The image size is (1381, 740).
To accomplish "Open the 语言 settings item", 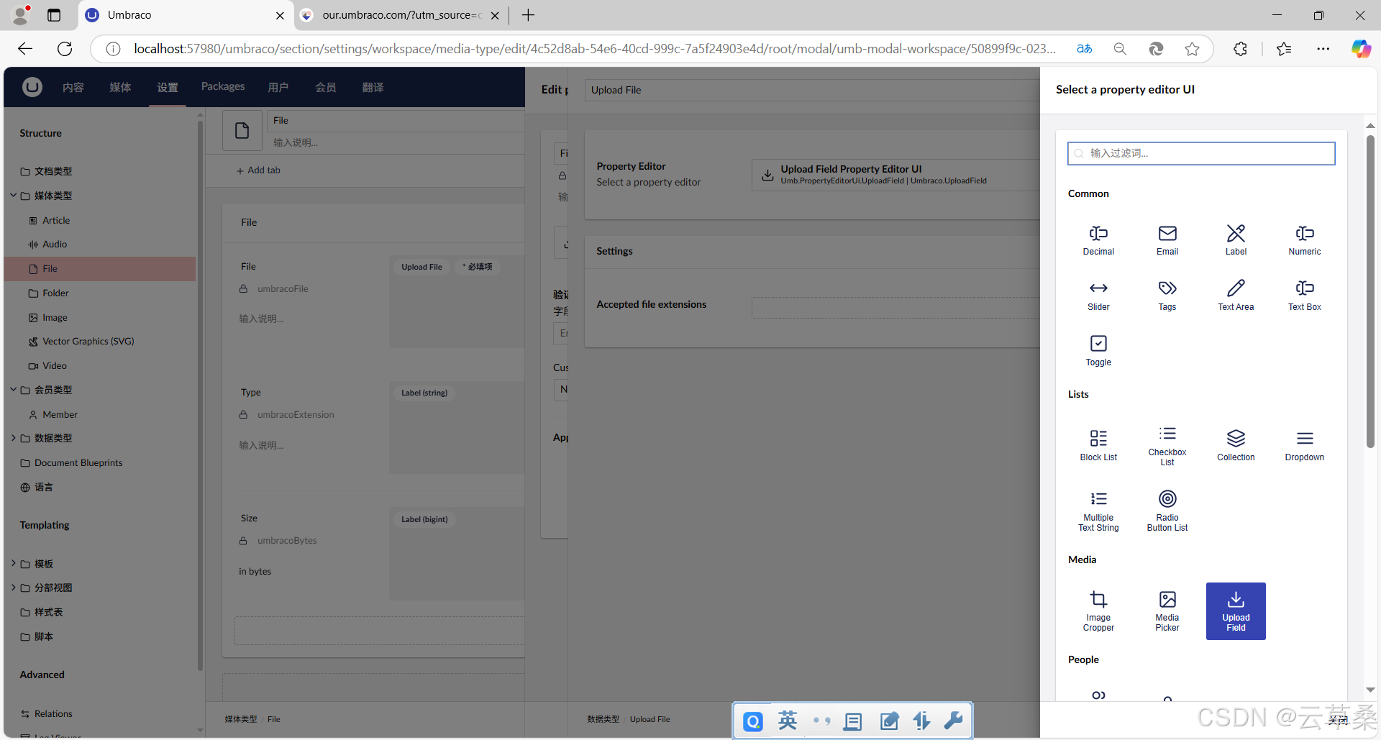I will point(43,487).
